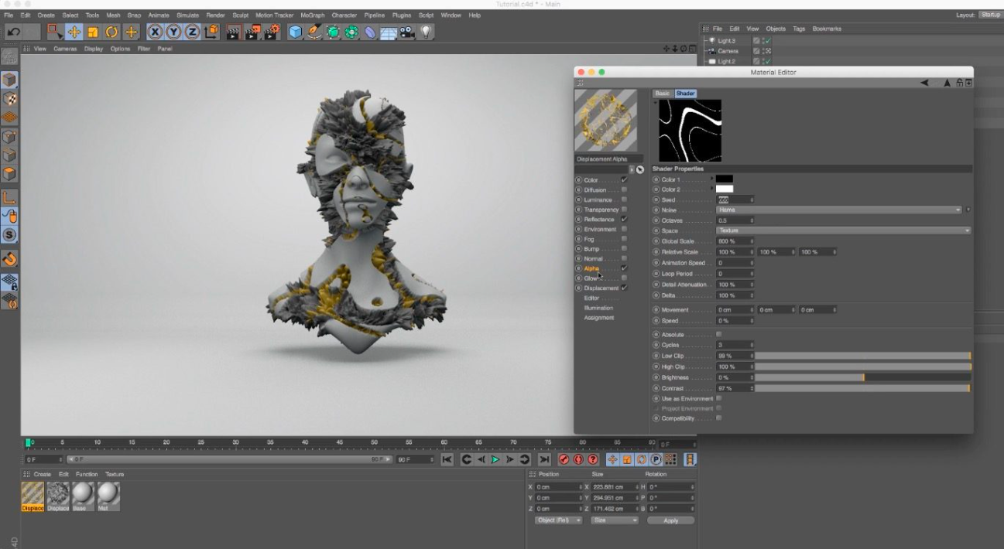The image size is (1004, 549).
Task: Enable the Texture mode icon in left toolbar
Action: click(x=9, y=99)
